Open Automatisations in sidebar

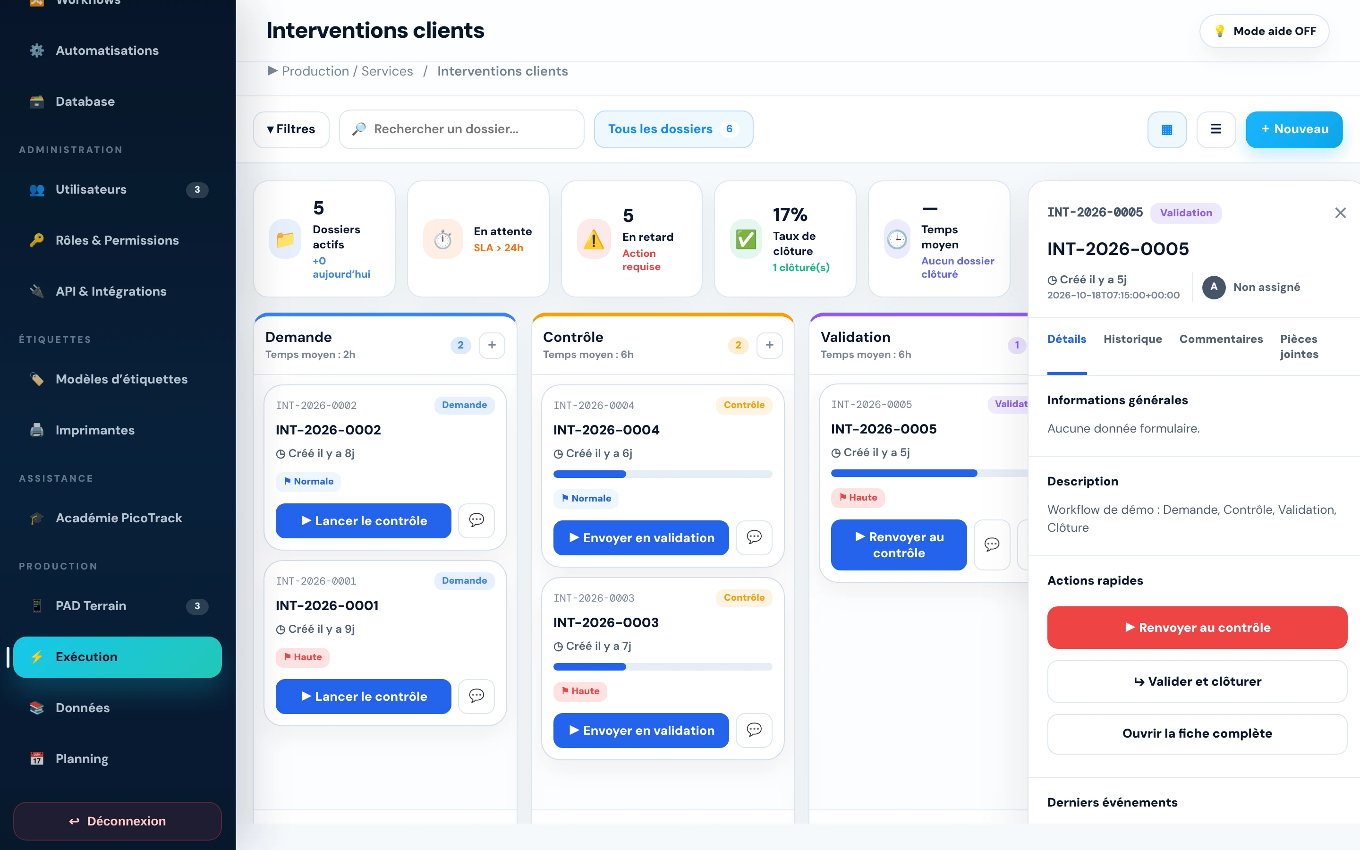pos(118,51)
